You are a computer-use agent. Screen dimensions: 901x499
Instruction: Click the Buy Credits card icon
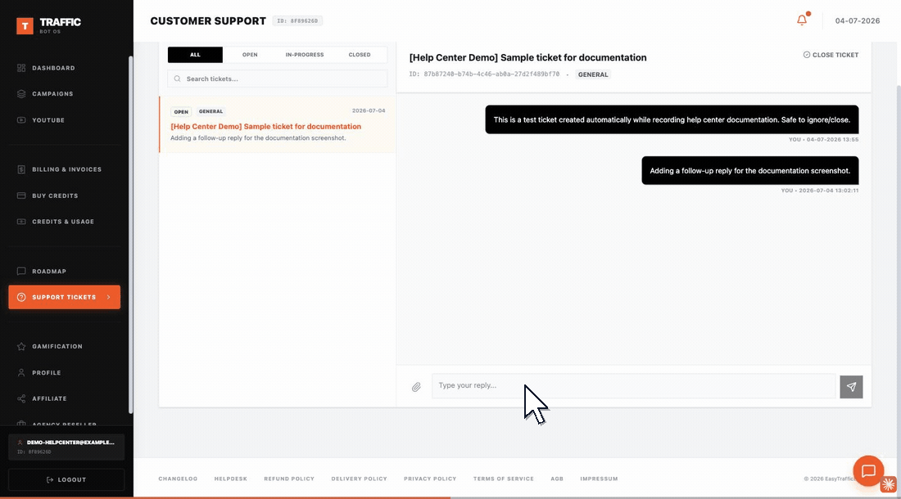pos(21,196)
